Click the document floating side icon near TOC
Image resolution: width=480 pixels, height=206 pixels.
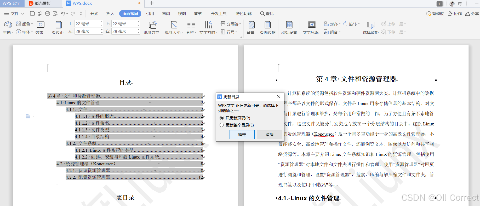28,116
